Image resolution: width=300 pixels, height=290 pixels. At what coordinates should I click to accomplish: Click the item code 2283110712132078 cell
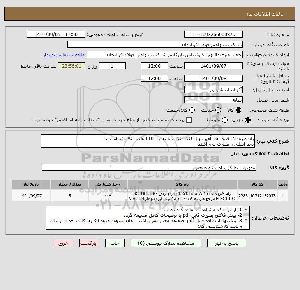pos(257,196)
